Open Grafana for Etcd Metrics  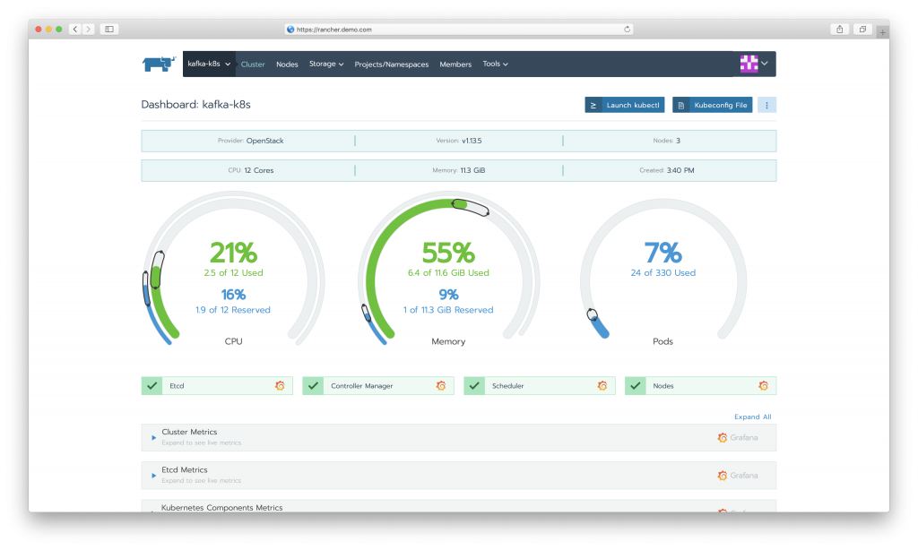pyautogui.click(x=738, y=476)
